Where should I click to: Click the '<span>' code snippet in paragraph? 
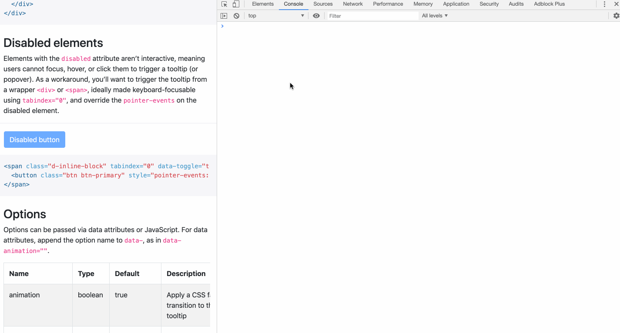pos(77,90)
